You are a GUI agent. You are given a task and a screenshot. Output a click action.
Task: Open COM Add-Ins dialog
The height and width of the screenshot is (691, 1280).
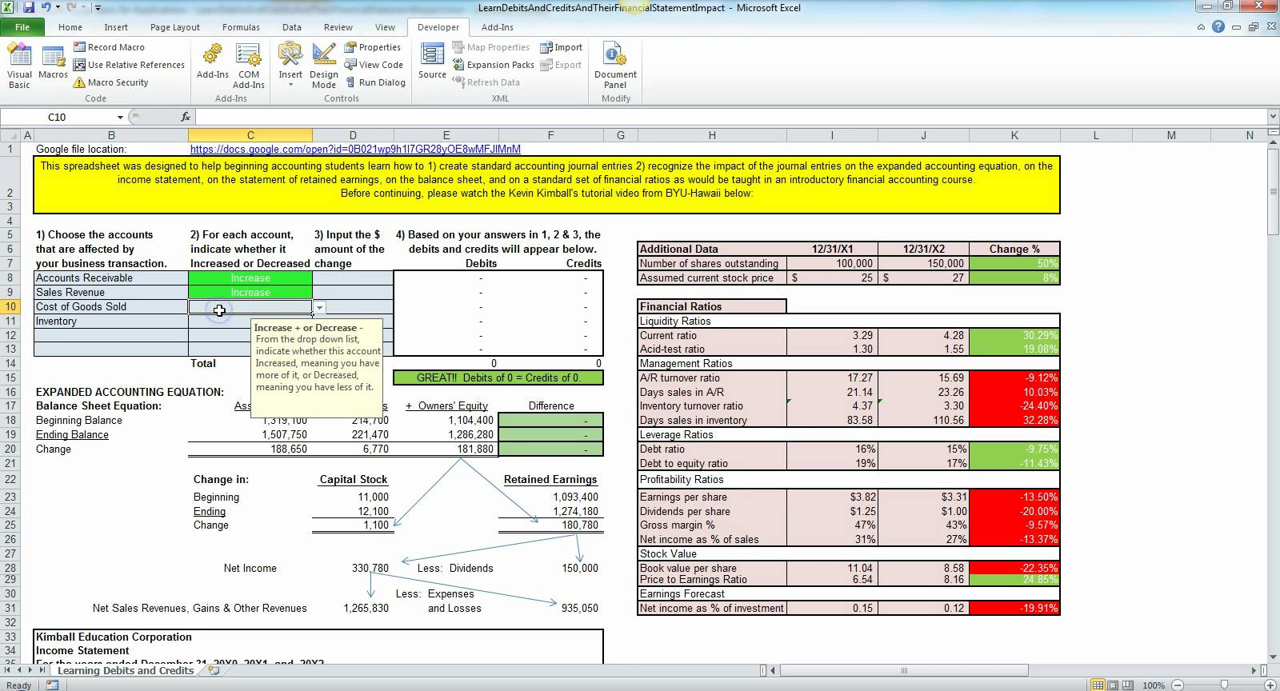click(x=248, y=65)
